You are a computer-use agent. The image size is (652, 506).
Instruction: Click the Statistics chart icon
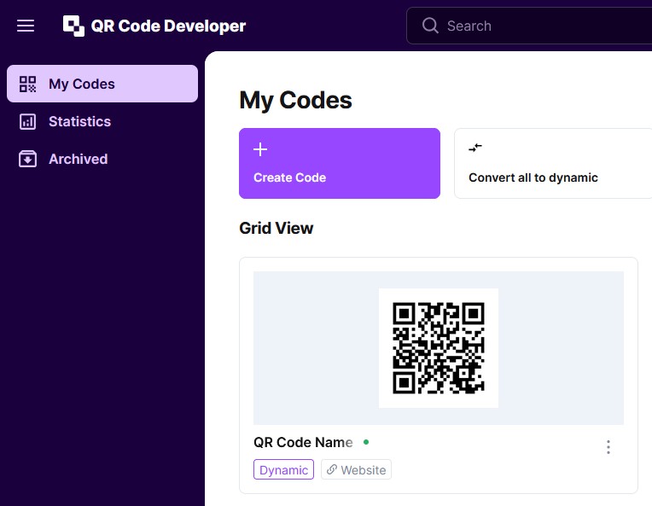[28, 121]
